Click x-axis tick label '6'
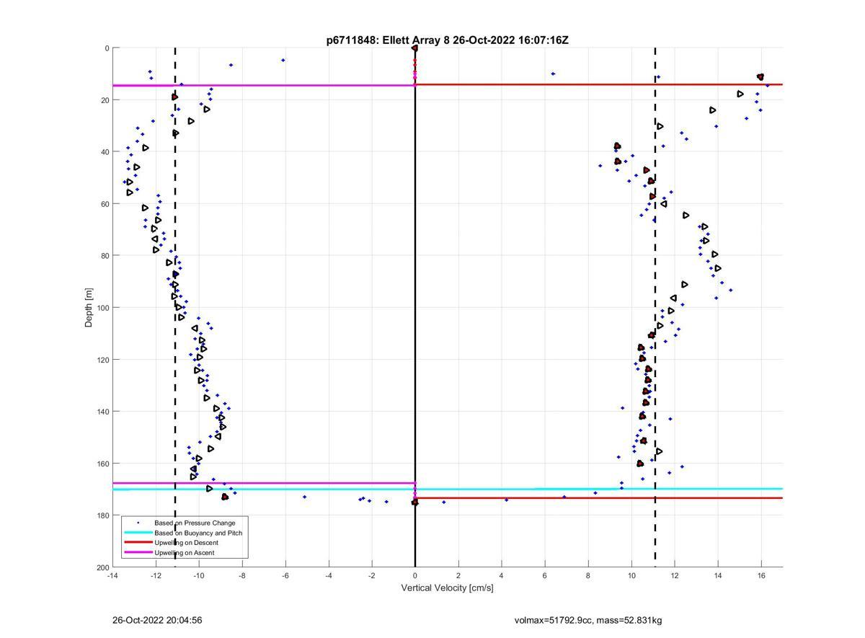This screenshot has height=638, width=865. [545, 575]
